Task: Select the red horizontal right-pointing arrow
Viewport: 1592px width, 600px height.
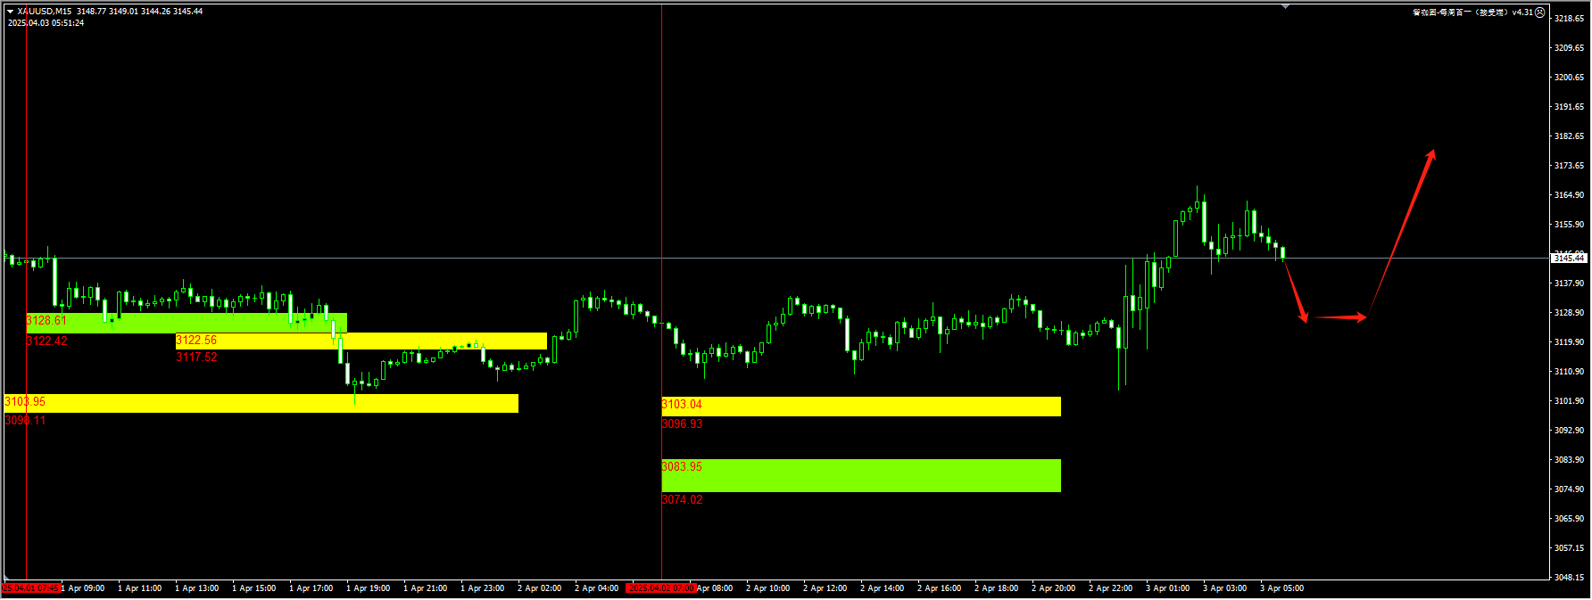Action: [x=1339, y=316]
